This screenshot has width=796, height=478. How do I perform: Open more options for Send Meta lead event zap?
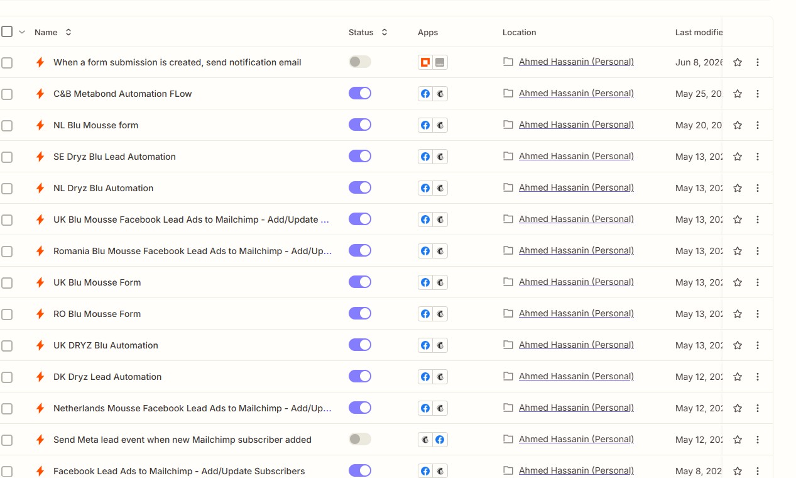click(x=758, y=440)
